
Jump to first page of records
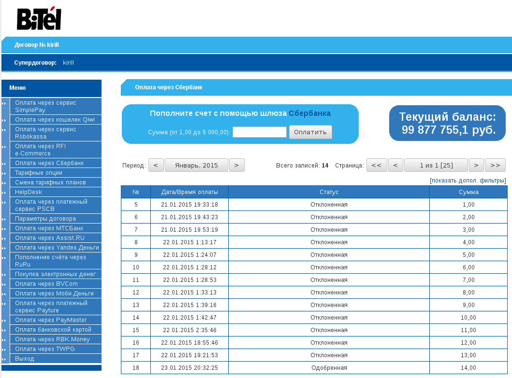tap(377, 166)
